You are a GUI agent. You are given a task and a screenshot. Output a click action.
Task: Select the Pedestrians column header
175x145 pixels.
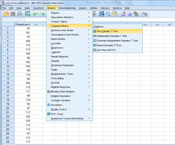22,24
